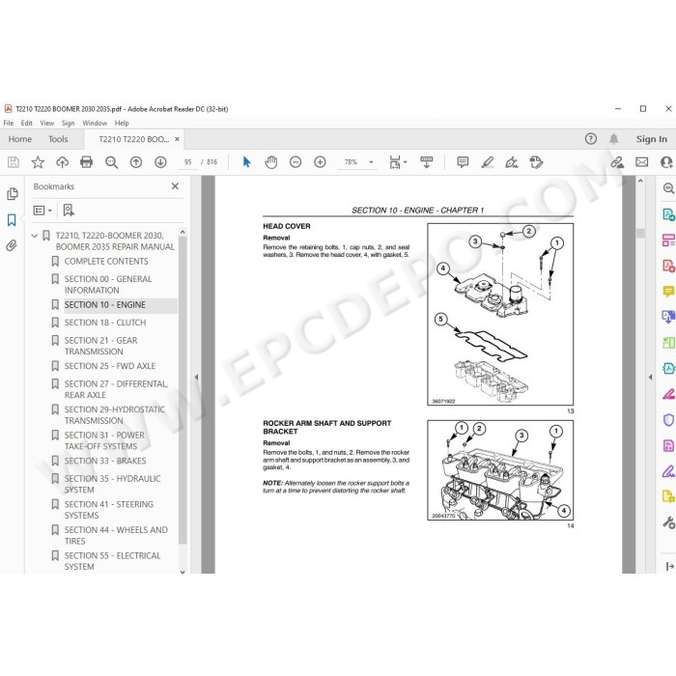Close the T2210 T2220 document tab
Viewport: 676px width, 676px height.
tap(177, 139)
